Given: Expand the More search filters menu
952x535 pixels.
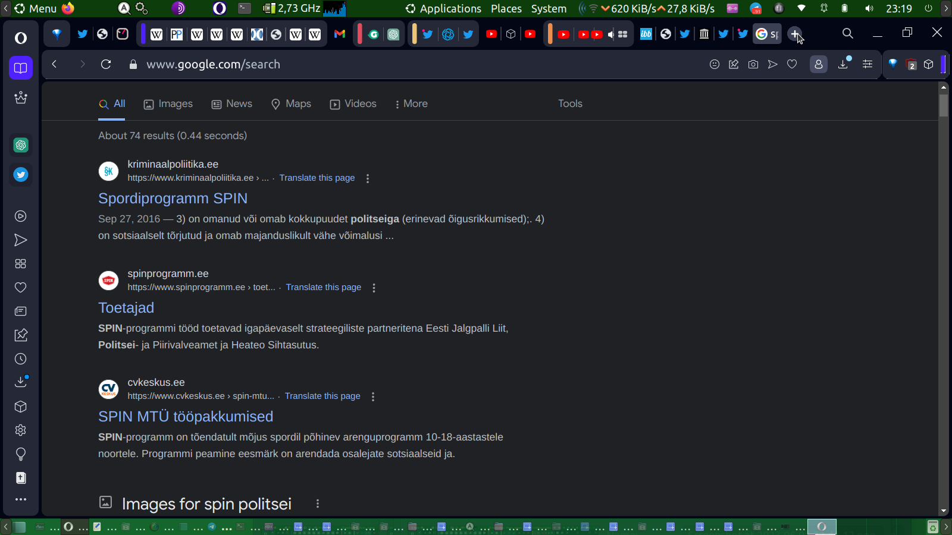Looking at the screenshot, I should pos(411,103).
